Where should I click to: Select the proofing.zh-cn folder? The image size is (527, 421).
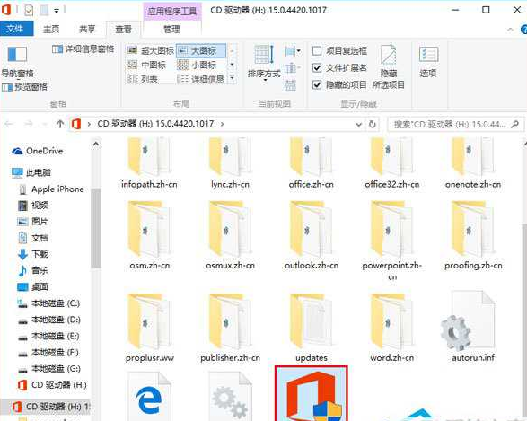pyautogui.click(x=473, y=235)
